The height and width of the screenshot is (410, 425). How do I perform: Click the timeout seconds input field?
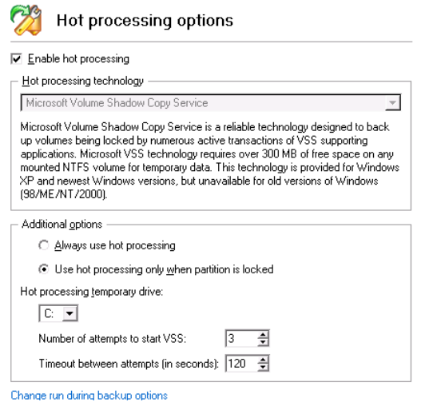click(241, 364)
